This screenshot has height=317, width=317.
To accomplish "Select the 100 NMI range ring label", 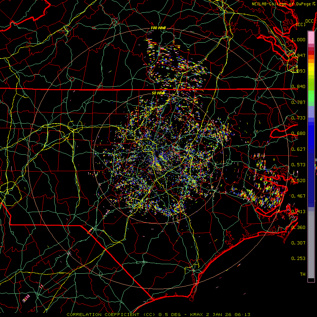I will (158, 28).
